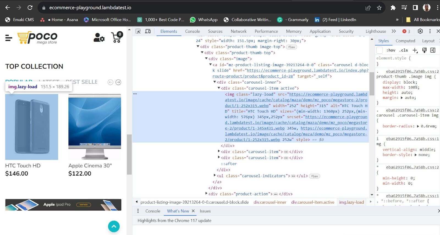The image size is (440, 235).
Task: Switch to the Computed styles tab
Action: pos(405,41)
